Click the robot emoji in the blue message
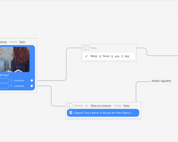 (71, 113)
